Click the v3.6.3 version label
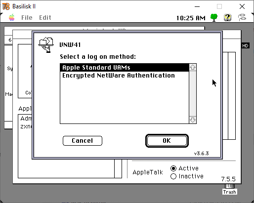This screenshot has height=203, width=254. click(x=201, y=154)
